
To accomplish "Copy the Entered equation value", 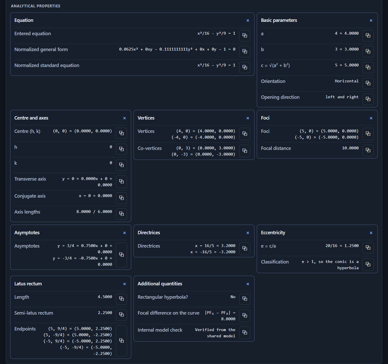I will (245, 36).
